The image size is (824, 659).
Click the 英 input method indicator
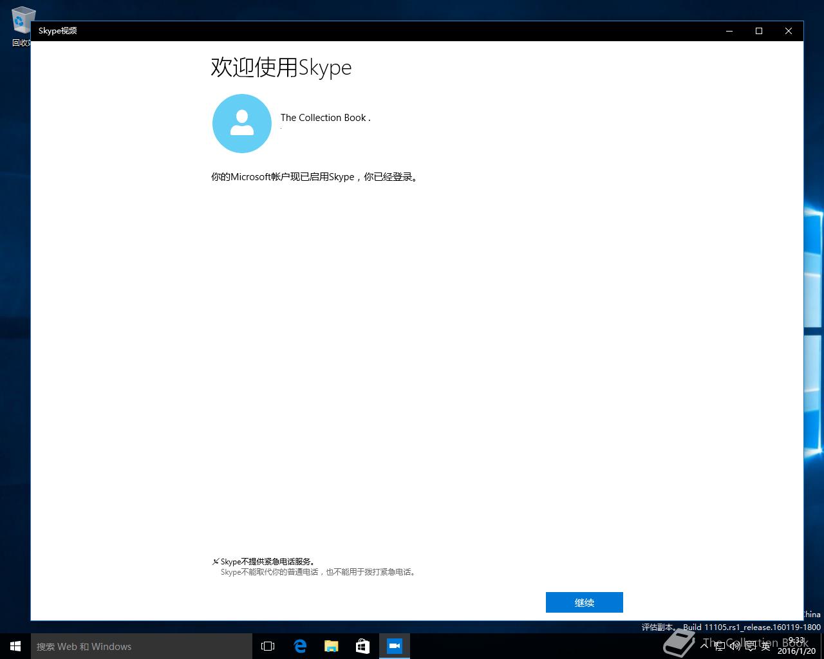coord(765,646)
